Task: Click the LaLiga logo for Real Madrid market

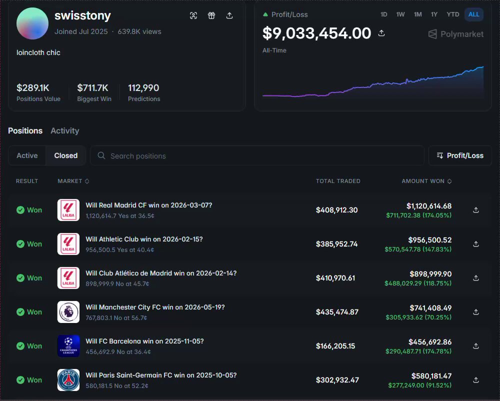Action: (x=68, y=210)
